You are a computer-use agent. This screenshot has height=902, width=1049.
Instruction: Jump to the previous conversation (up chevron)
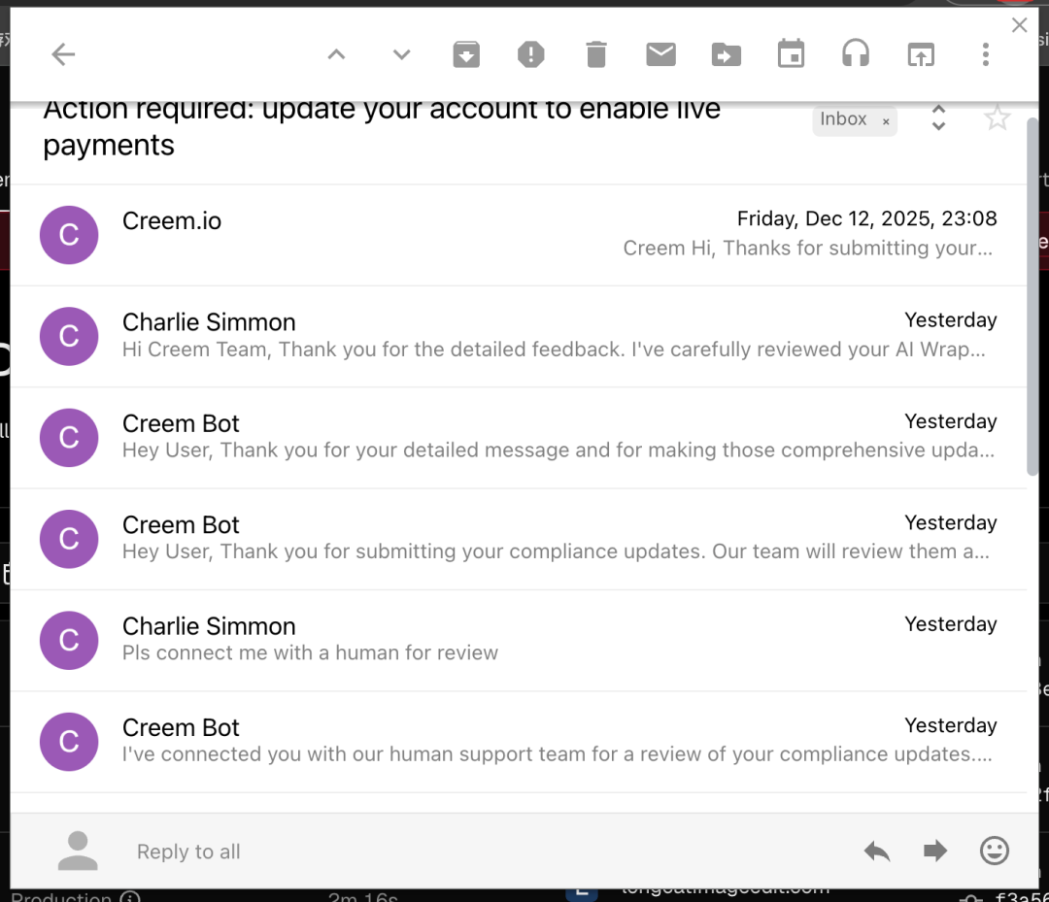(x=336, y=54)
